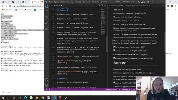Viewport: 178px width, 100px height.
Task: Click the 5.png link in editor
Action: [x=79, y=61]
